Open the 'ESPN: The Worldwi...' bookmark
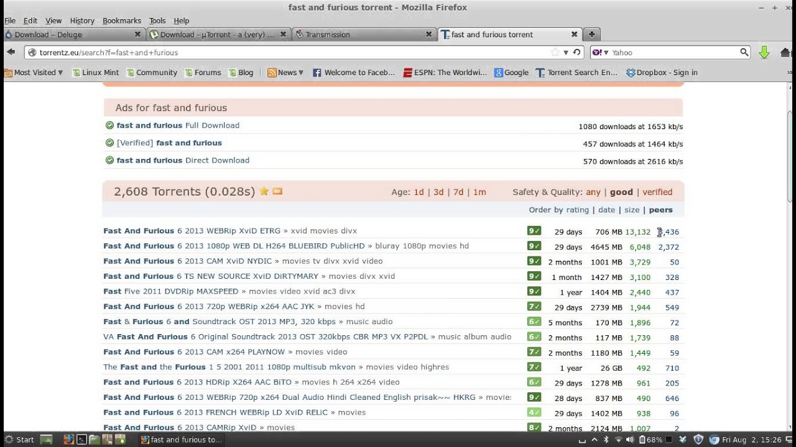The height and width of the screenshot is (447, 796). point(445,73)
